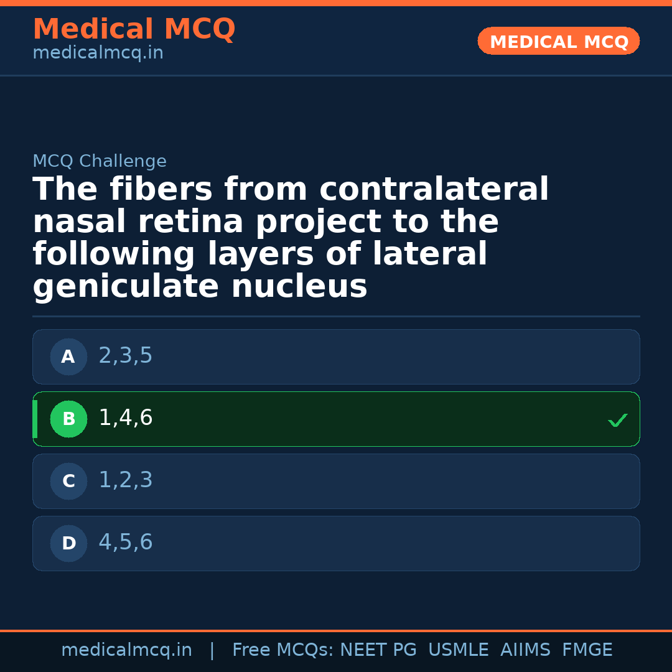Screen dimensions: 672x672
Task: Click the NEET PG footer text
Action: pyautogui.click(x=378, y=650)
